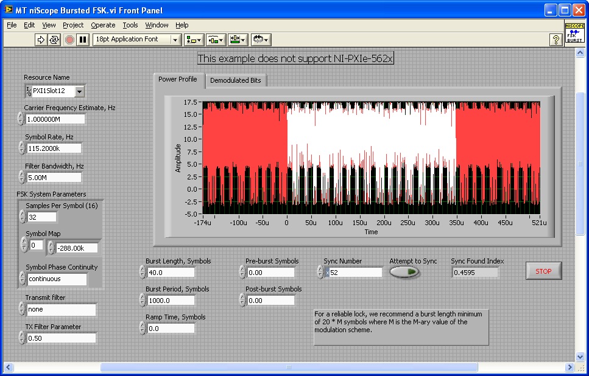
Task: Open the File menu
Action: pos(12,25)
